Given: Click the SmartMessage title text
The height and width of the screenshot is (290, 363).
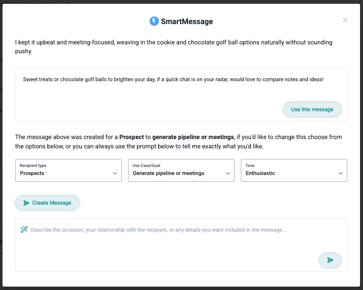Looking at the screenshot, I should click(x=187, y=21).
